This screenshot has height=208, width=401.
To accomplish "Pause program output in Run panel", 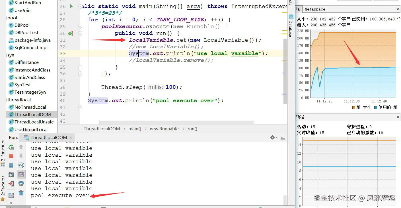I will 11,165.
